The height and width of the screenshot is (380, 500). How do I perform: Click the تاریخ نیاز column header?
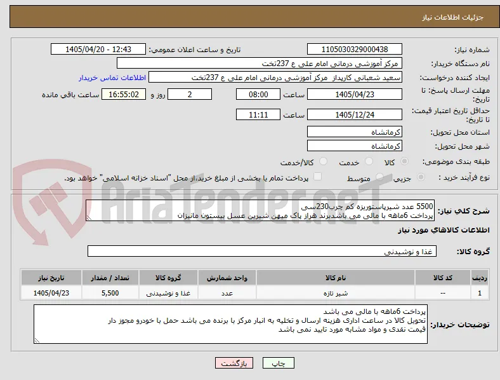click(x=51, y=278)
